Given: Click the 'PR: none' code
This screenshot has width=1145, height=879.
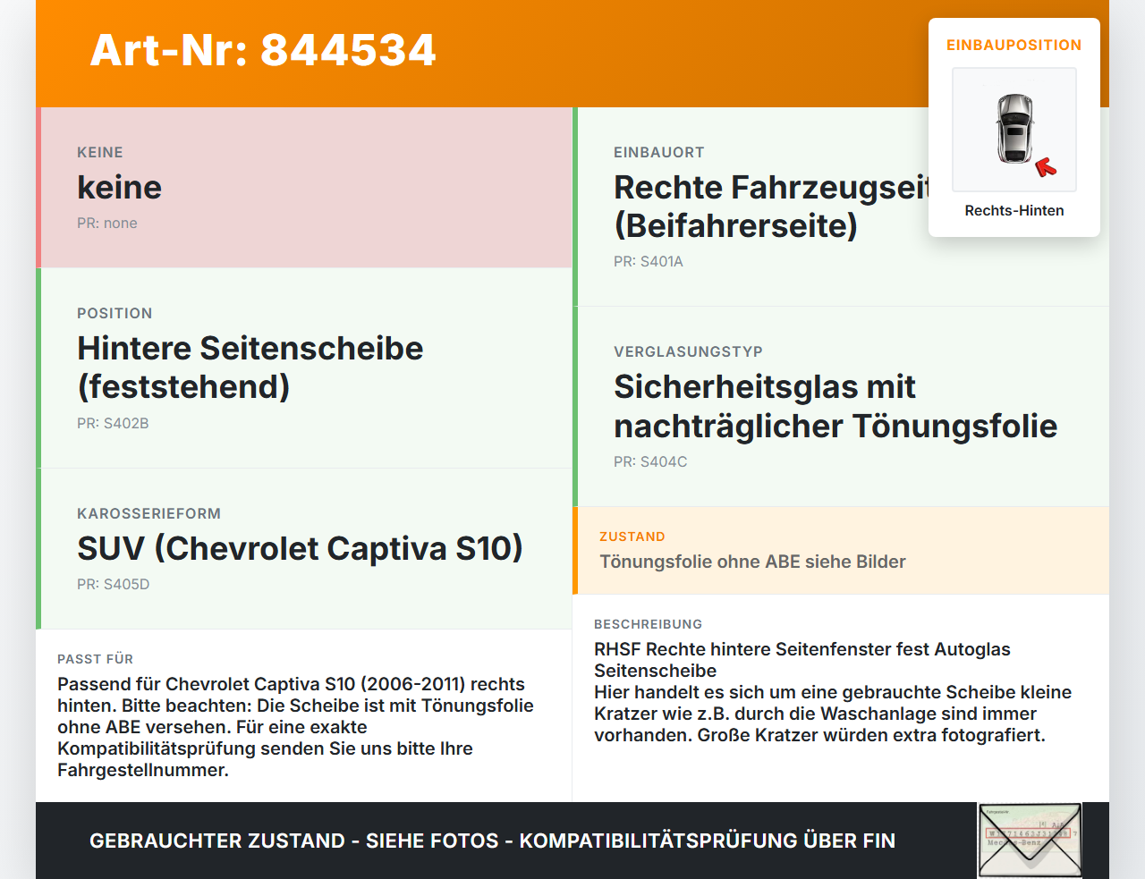Looking at the screenshot, I should pos(107,223).
